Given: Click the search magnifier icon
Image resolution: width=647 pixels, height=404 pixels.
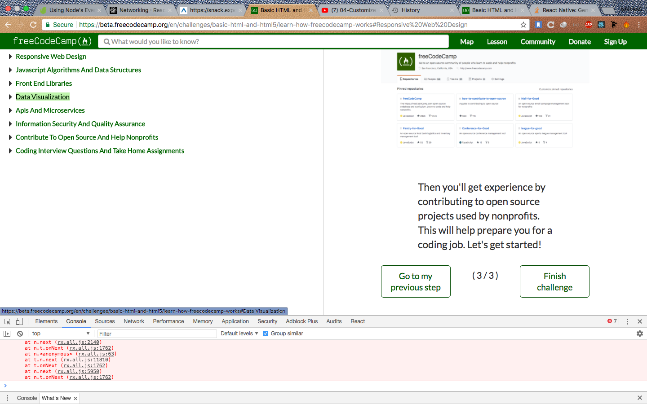Looking at the screenshot, I should 107,42.
